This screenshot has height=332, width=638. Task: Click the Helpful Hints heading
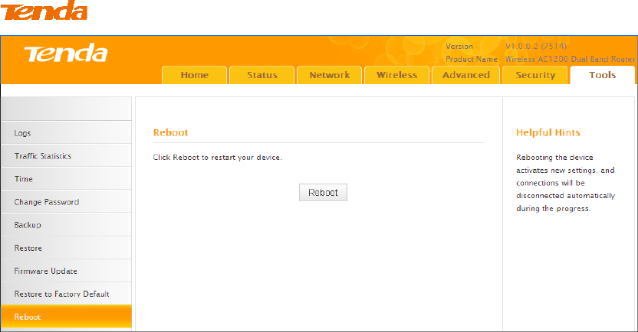548,132
